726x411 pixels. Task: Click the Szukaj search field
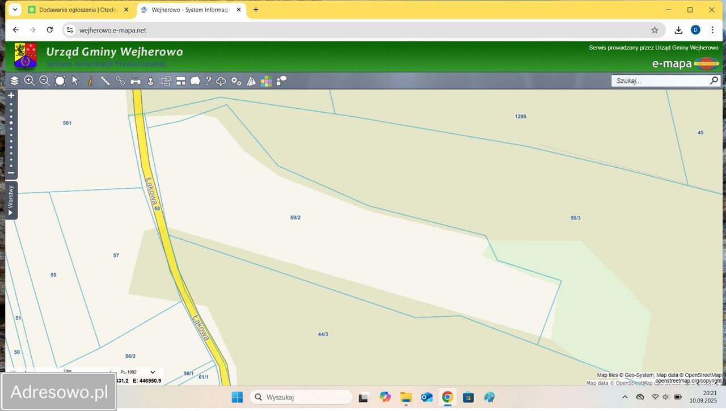tap(660, 81)
